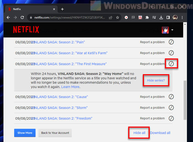Click the Netflix profile avatar
The width and height of the screenshot is (193, 142).
165,30
